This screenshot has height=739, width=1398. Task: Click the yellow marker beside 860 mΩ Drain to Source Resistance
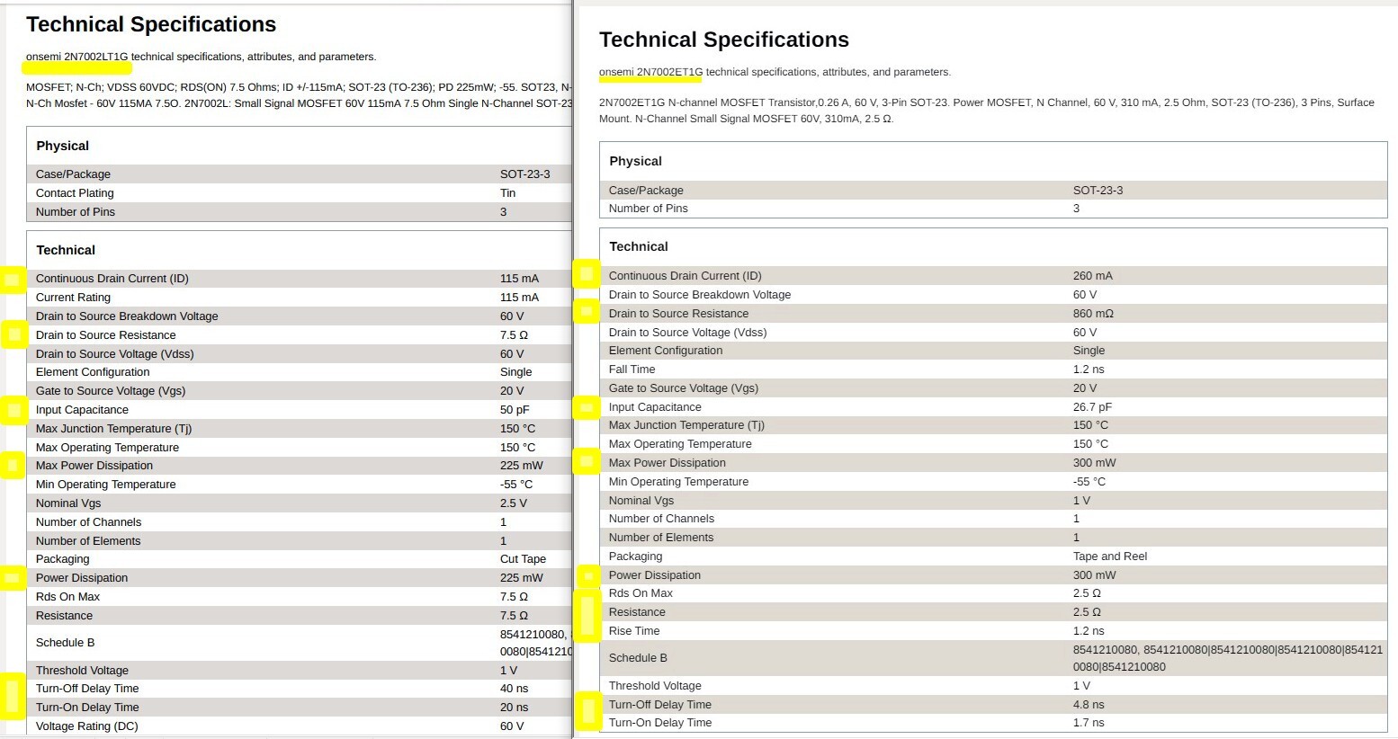pyautogui.click(x=587, y=312)
